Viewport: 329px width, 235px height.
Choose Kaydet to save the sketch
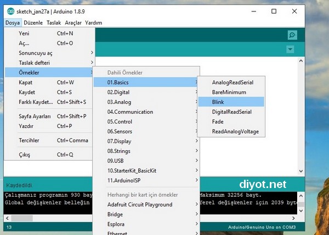(x=49, y=92)
